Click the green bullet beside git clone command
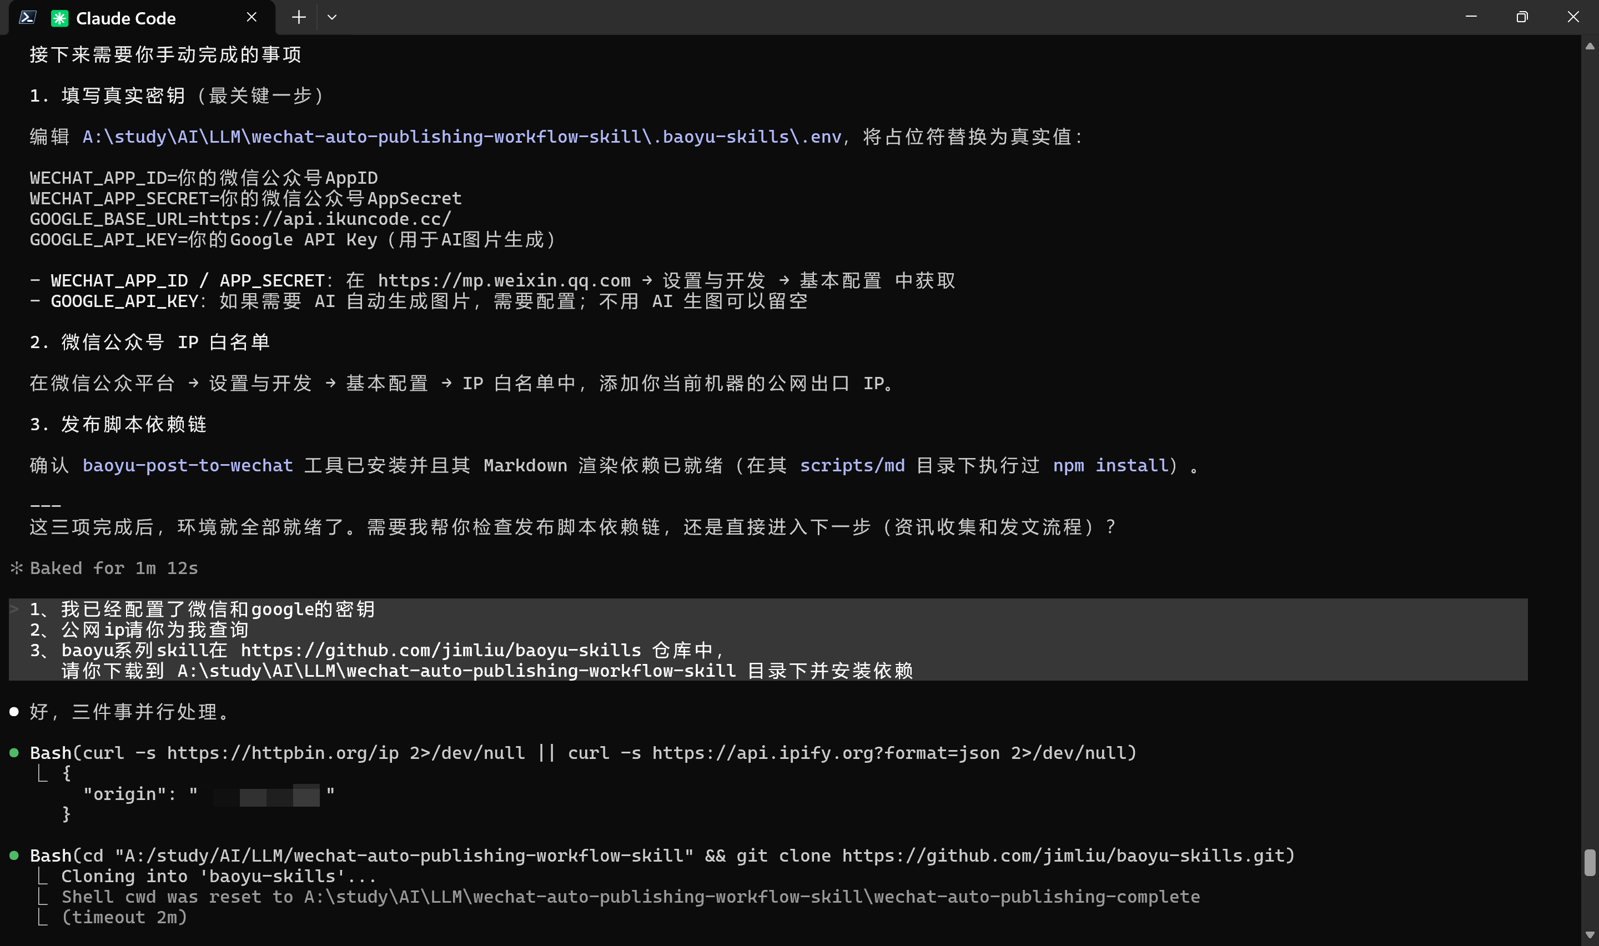Viewport: 1599px width, 946px height. (x=14, y=856)
